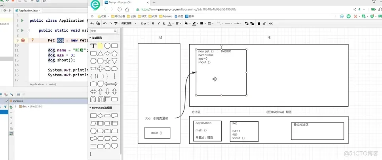
Task: Apply bold formatting
Action: [153, 23]
